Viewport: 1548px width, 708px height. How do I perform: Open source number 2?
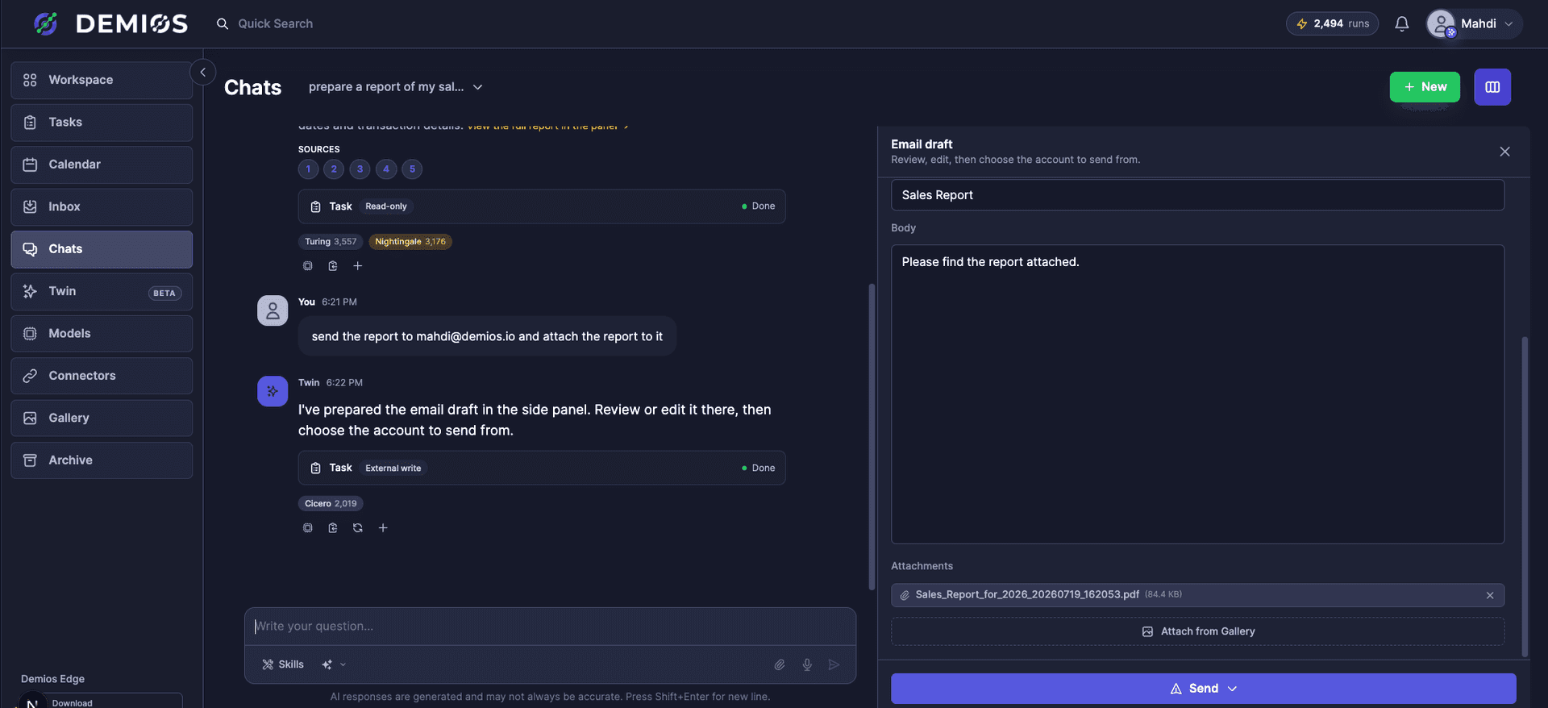[x=334, y=169]
